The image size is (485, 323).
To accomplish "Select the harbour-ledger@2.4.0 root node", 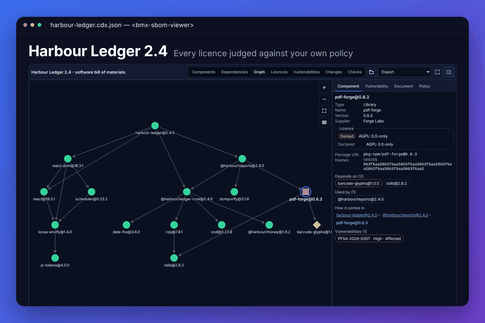I will [155, 126].
